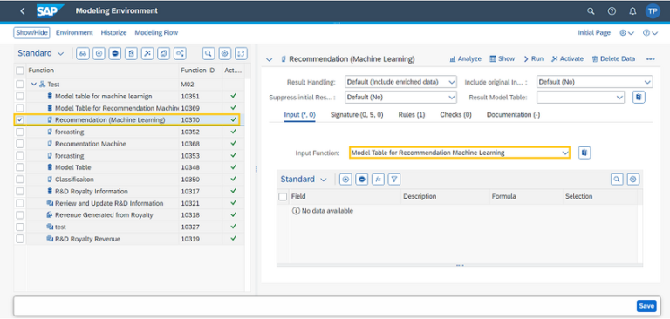
Task: Check the Classificaiton row checkbox
Action: coord(20,180)
